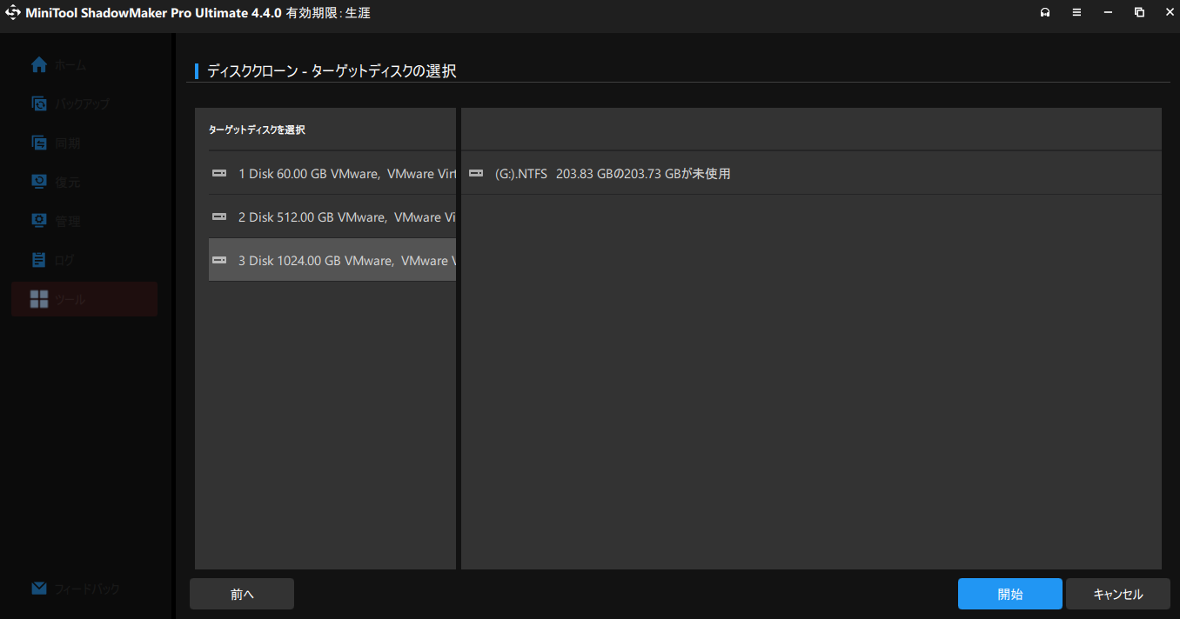This screenshot has height=619, width=1180.
Task: Click the Tools grid sidebar icon
Action: tap(39, 299)
